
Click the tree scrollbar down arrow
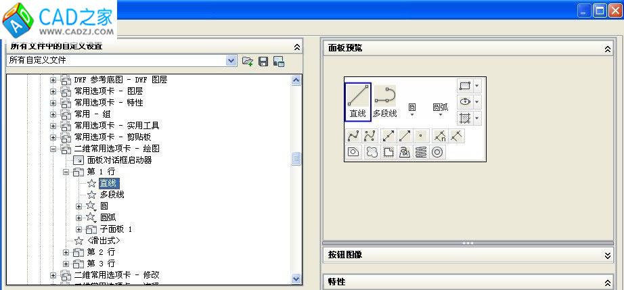(x=296, y=279)
